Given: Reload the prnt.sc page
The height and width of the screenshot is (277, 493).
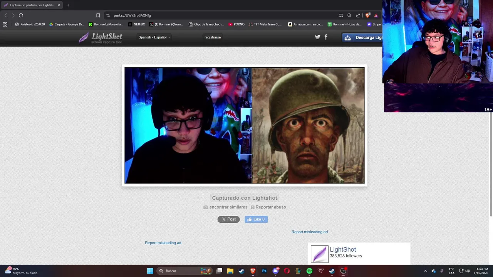Looking at the screenshot, I should (x=21, y=15).
